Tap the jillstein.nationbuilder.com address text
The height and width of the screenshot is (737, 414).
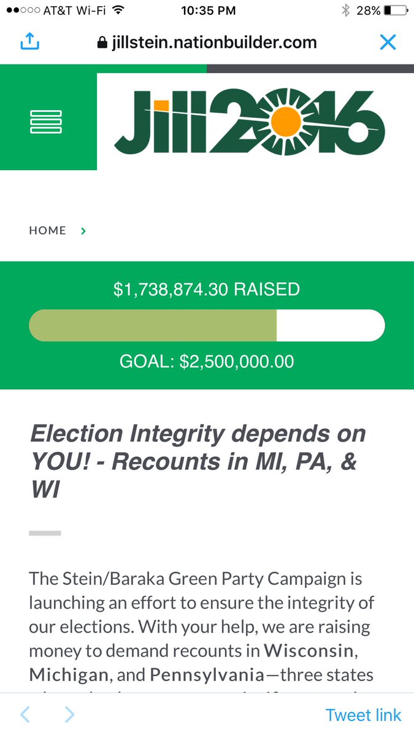pos(214,42)
